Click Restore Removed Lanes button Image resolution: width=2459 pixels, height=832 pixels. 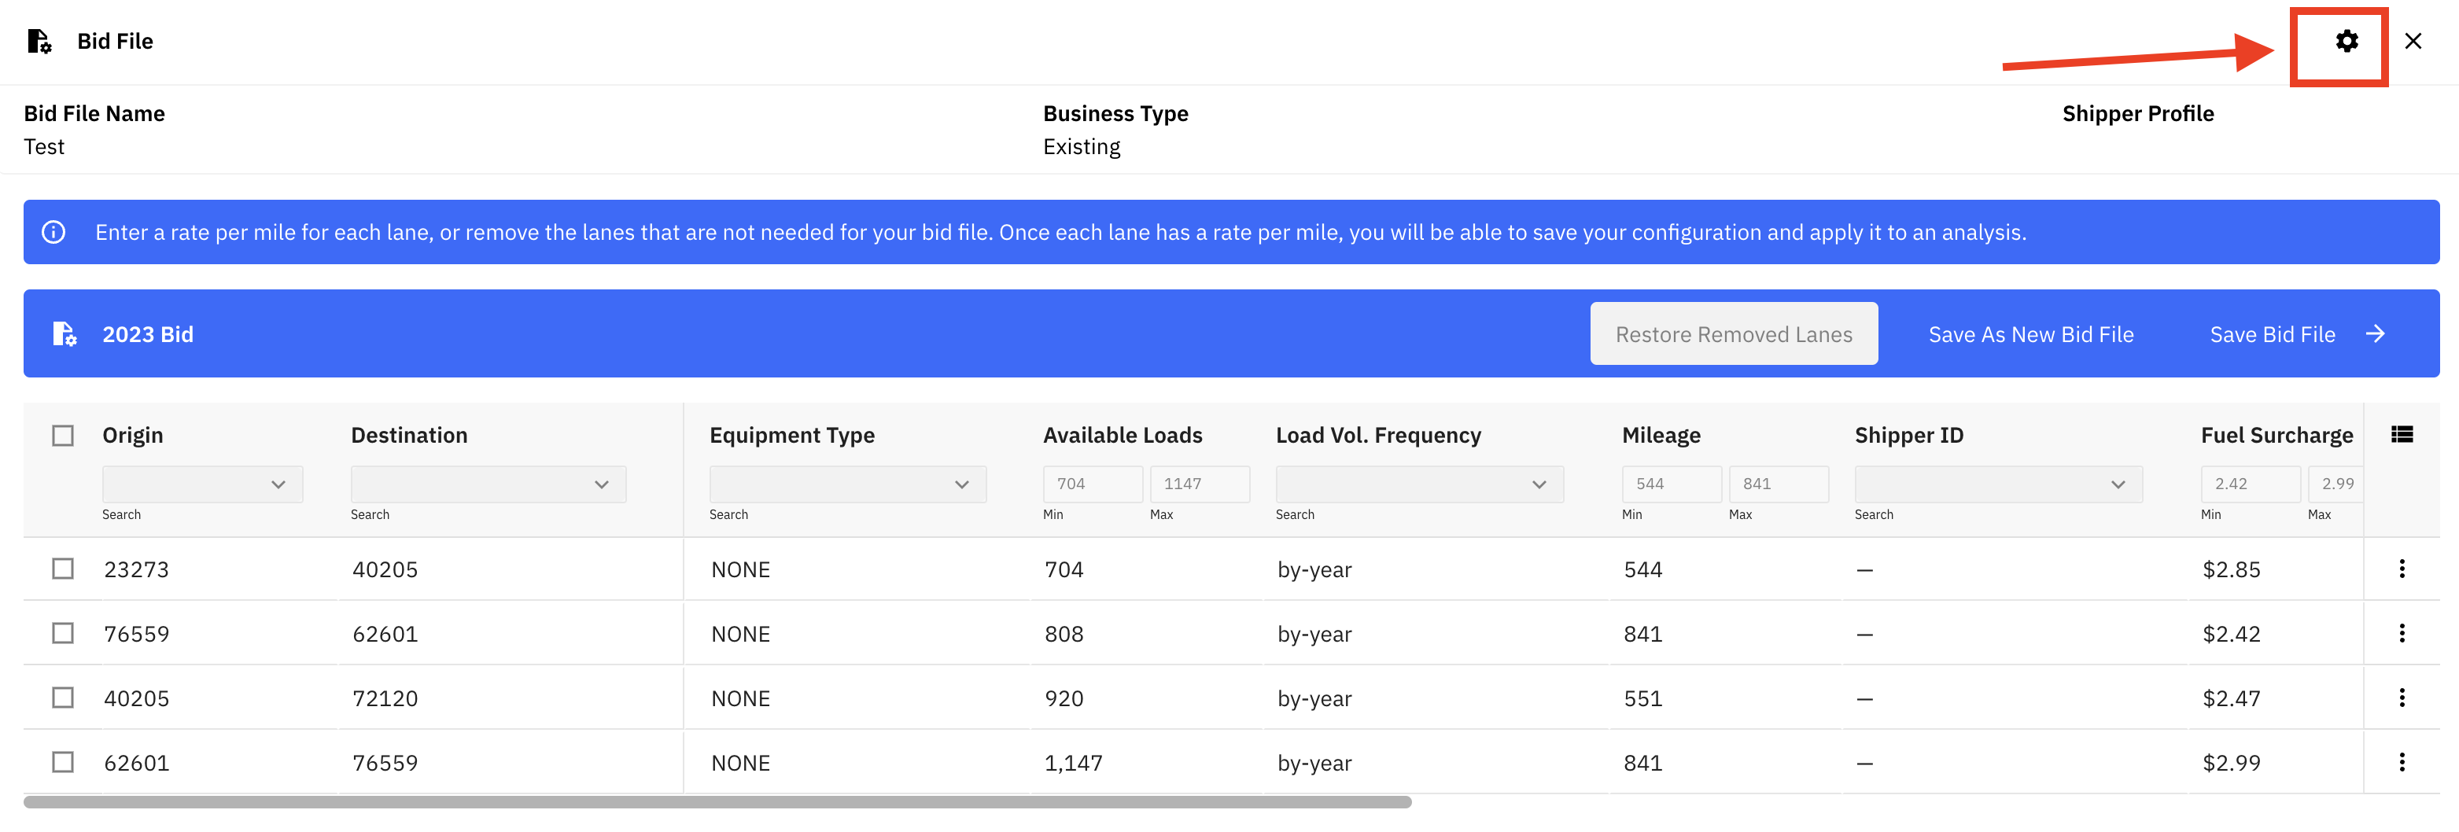click(x=1734, y=334)
